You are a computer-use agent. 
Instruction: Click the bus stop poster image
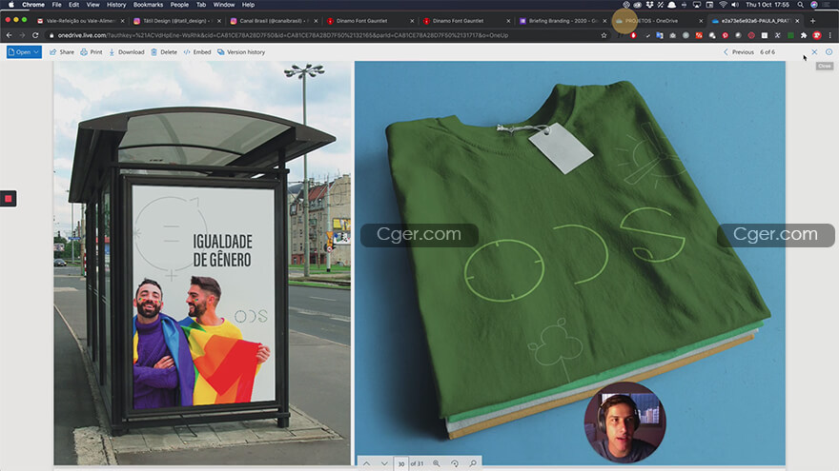point(202,263)
